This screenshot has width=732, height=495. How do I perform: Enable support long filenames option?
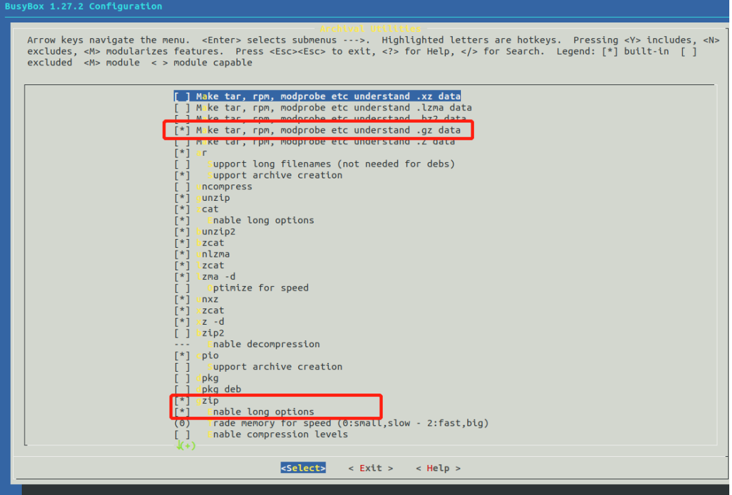[x=314, y=164]
